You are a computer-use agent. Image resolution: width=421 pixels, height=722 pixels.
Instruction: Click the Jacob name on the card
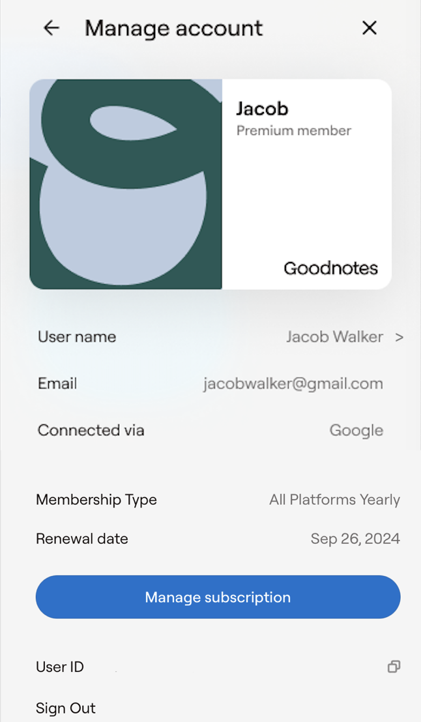[x=262, y=109]
